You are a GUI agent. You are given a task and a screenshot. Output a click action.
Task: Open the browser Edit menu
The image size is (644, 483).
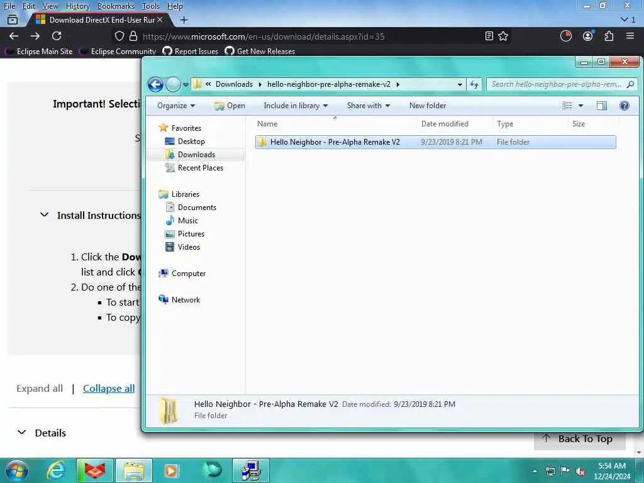[28, 6]
